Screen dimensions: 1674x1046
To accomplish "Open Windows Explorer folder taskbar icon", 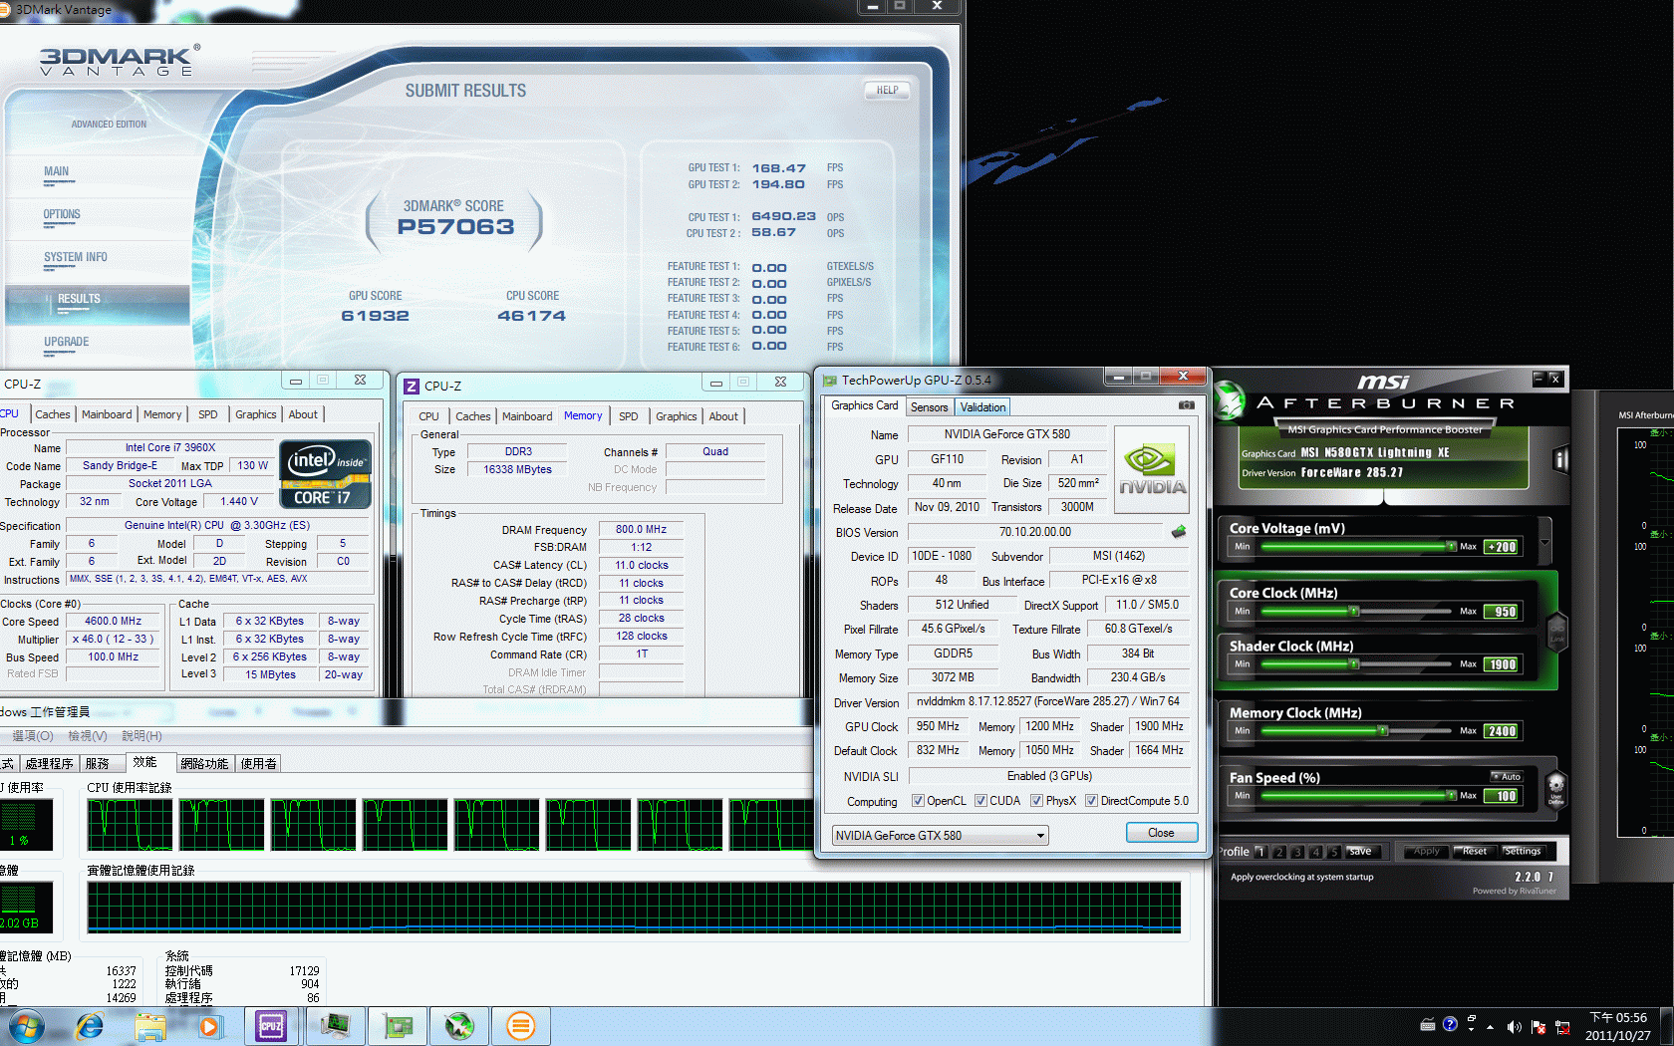I will click(x=150, y=1025).
